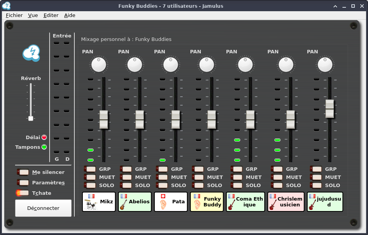Click the PAN knob above Funky Buddy
The image size is (368, 235).
(207, 65)
